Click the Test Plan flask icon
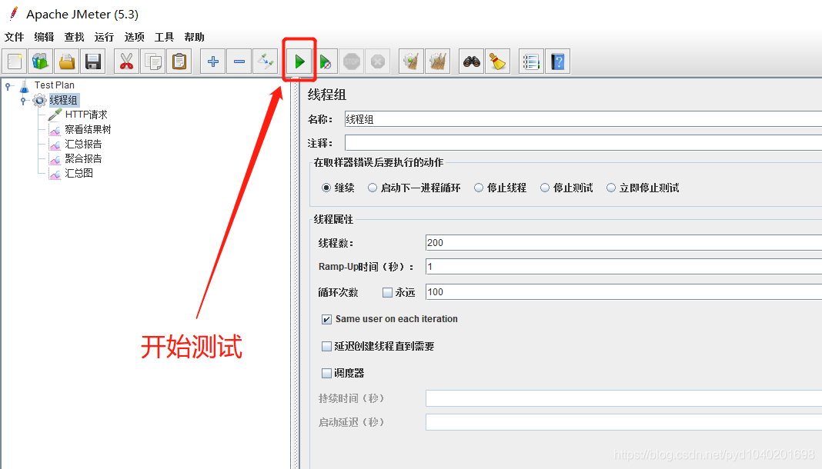 coord(24,85)
